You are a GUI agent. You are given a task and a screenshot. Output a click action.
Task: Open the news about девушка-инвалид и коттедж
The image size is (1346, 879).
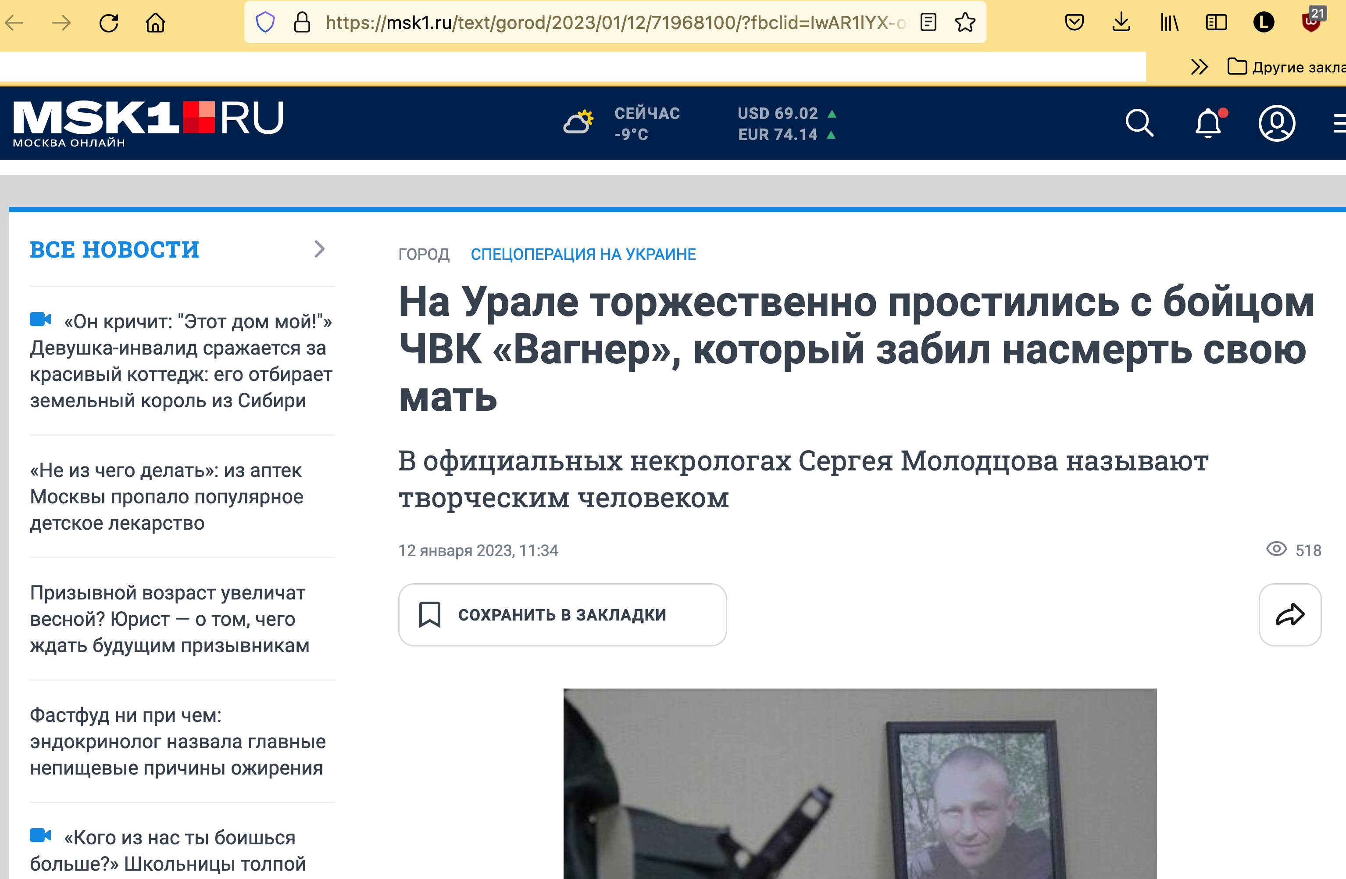181,361
